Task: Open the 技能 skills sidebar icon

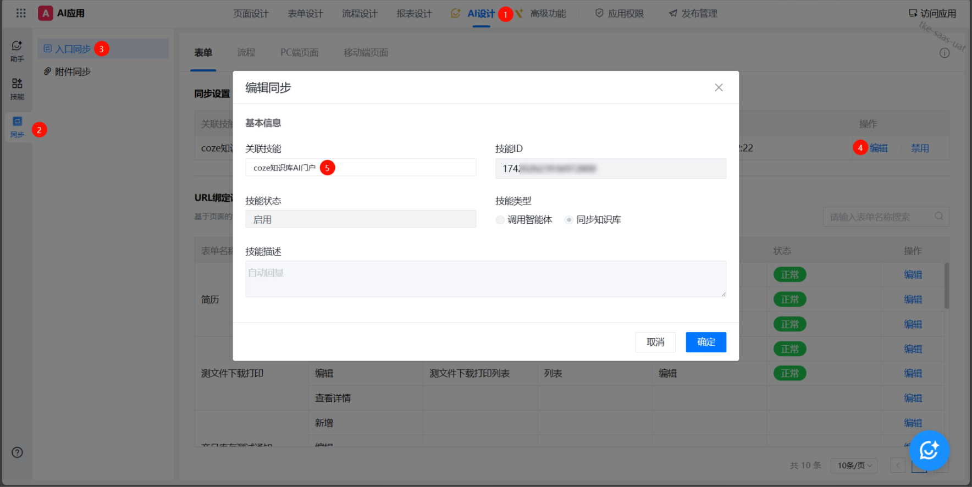Action: coord(17,88)
